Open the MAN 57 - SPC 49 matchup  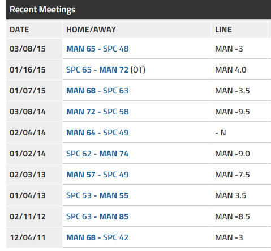[97, 175]
